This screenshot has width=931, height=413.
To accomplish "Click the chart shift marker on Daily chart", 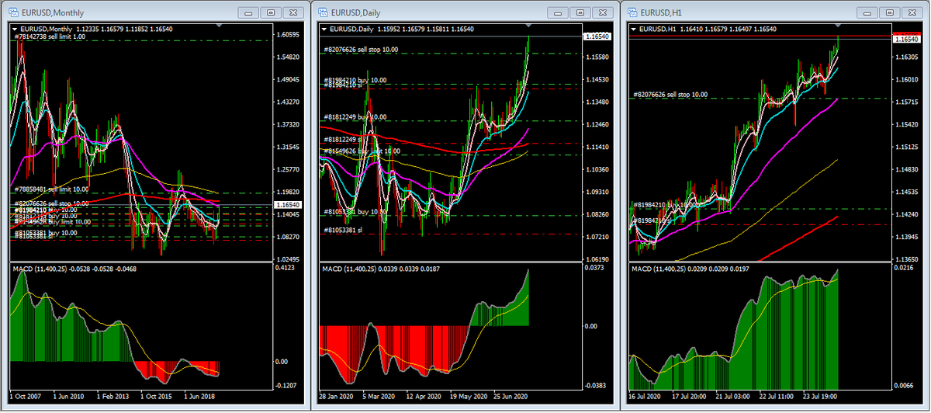I will click(x=531, y=26).
